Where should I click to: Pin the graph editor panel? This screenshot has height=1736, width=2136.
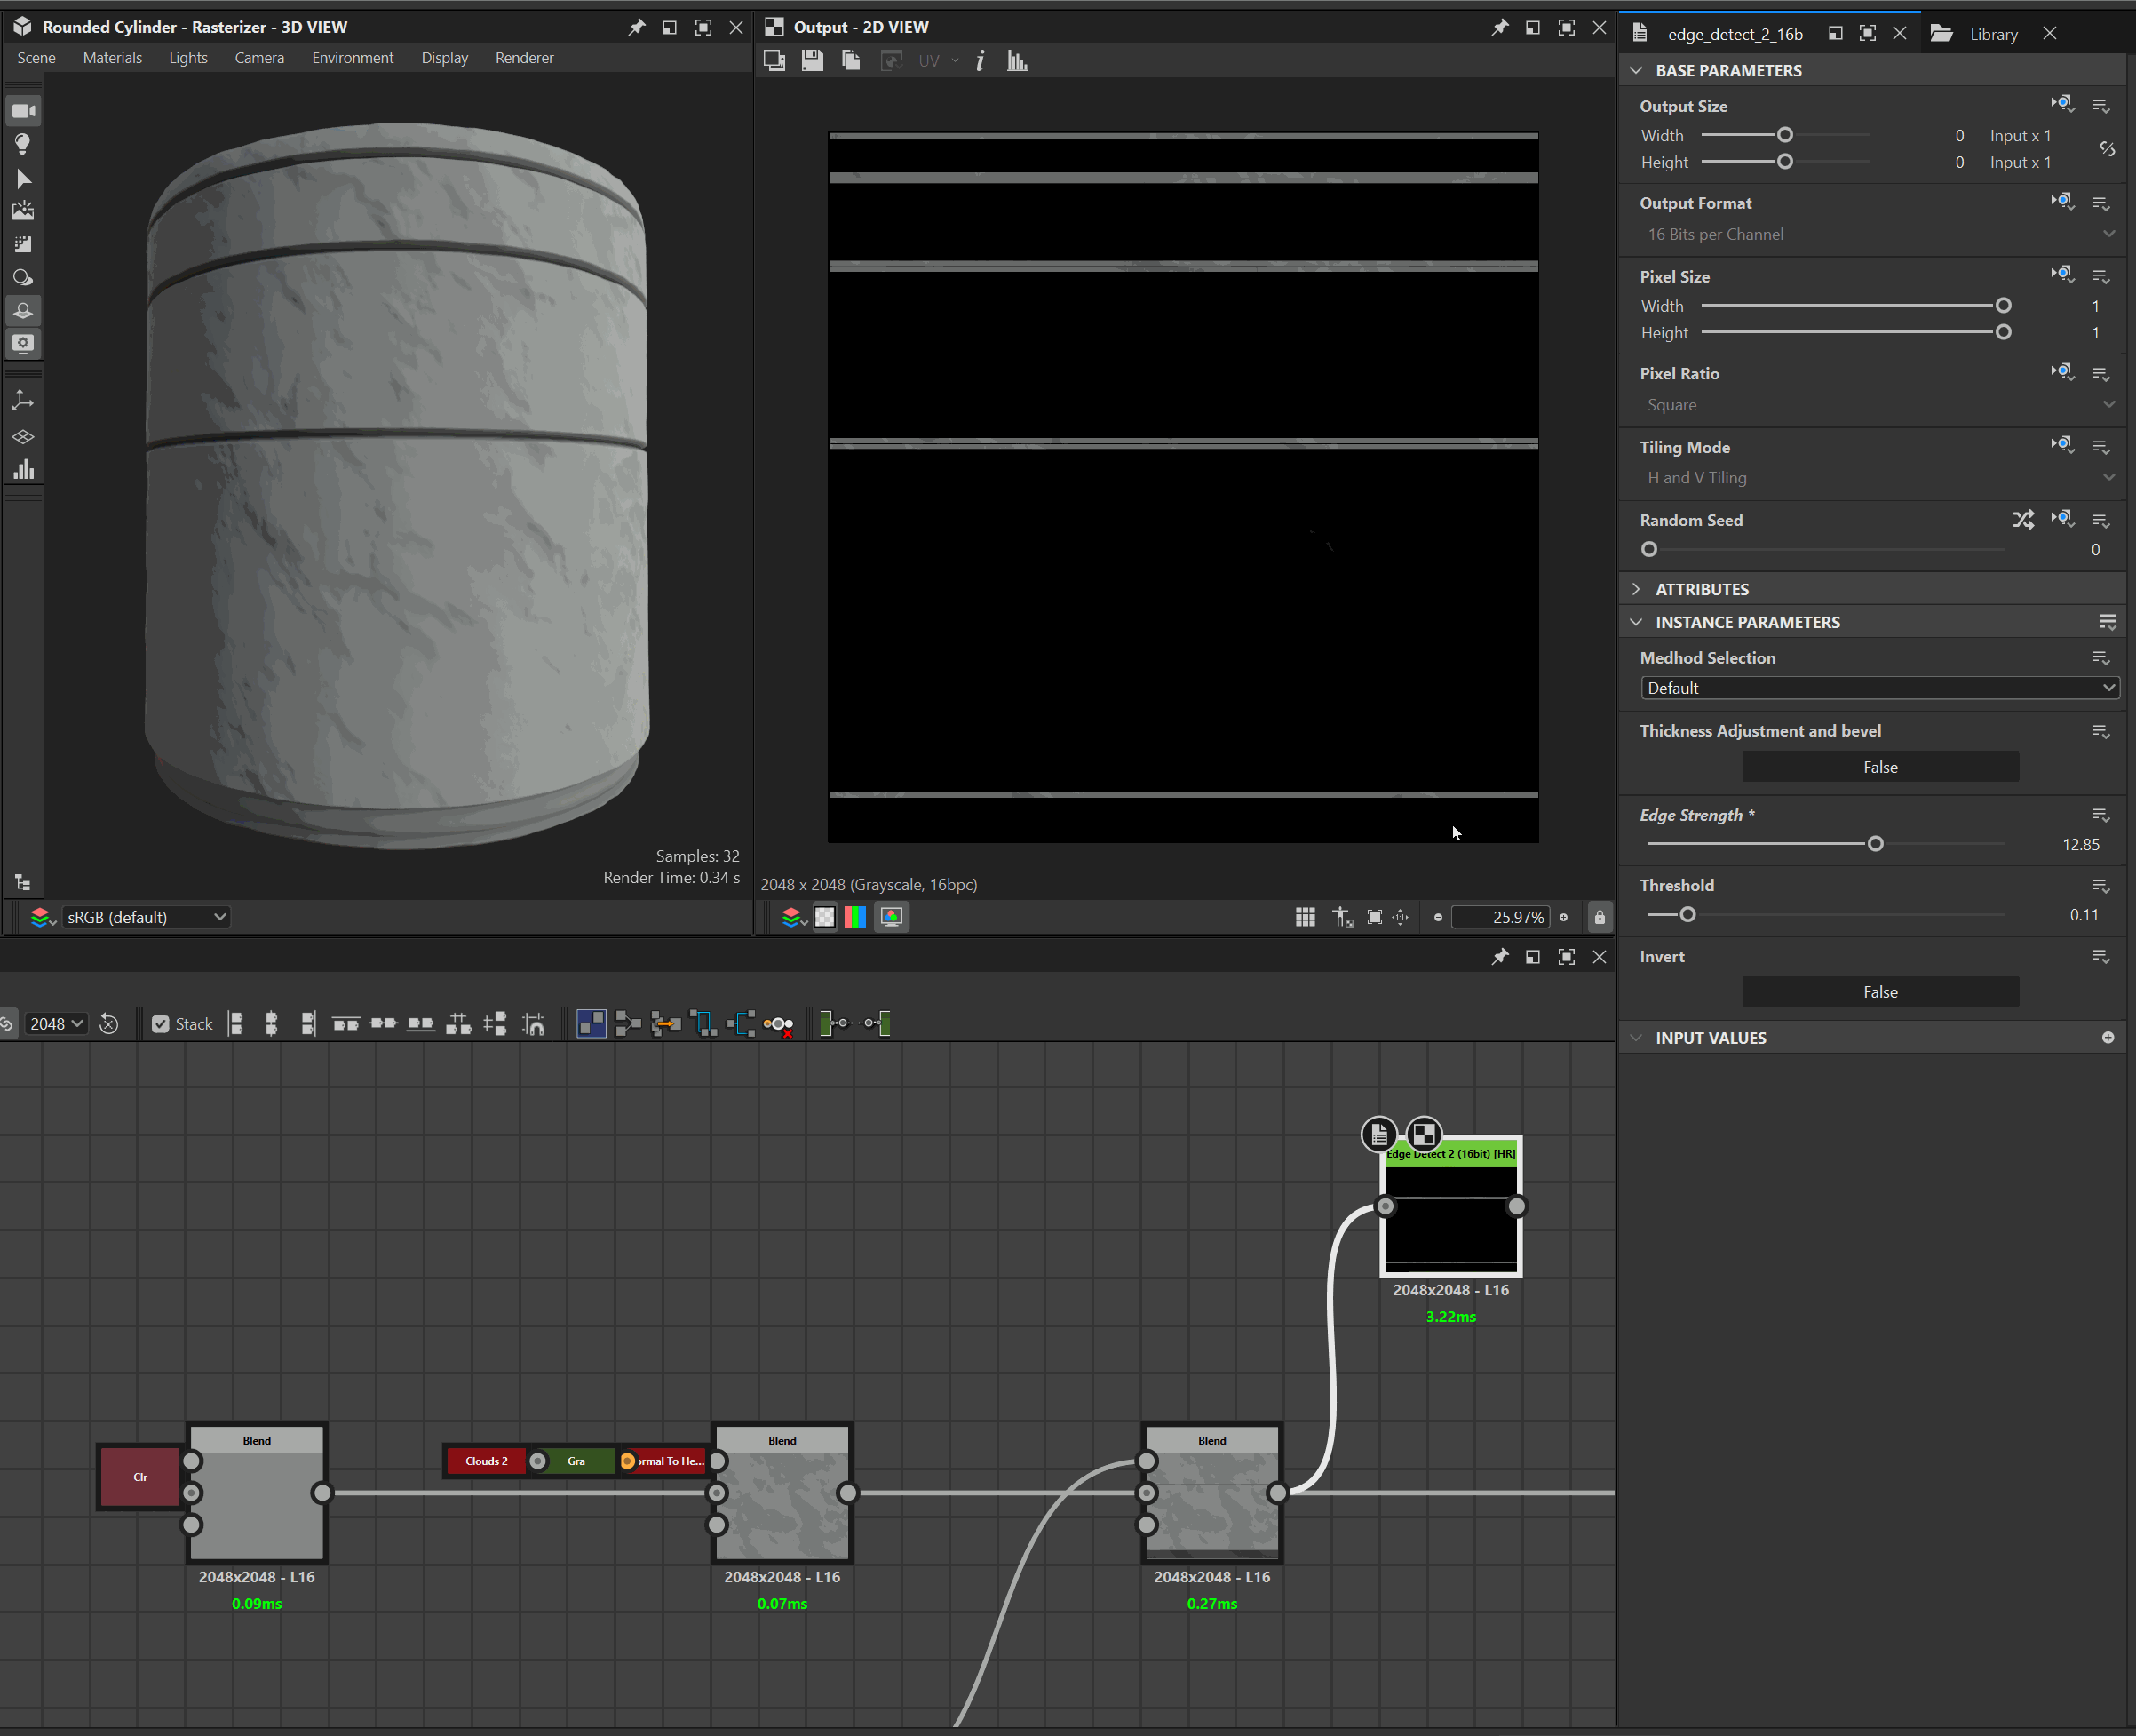coord(1499,957)
